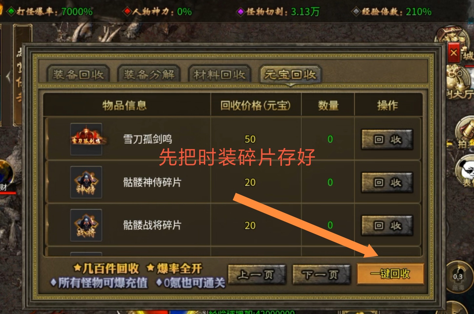Go to previous page with 上一页

(x=257, y=274)
